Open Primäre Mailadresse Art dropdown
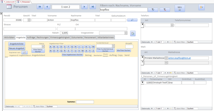Image resolution: width=214 pixels, height=111 pixels. (x=166, y=58)
